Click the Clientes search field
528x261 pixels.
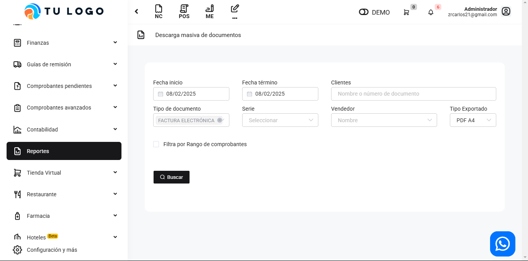click(413, 94)
